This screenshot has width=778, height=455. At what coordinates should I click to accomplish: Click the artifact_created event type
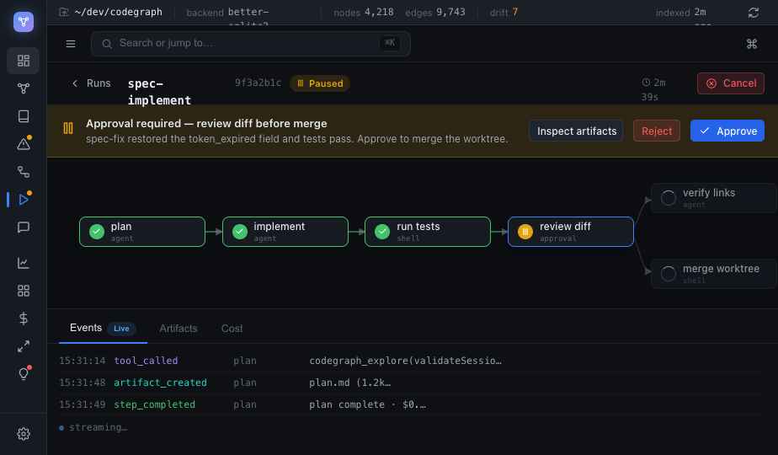160,383
